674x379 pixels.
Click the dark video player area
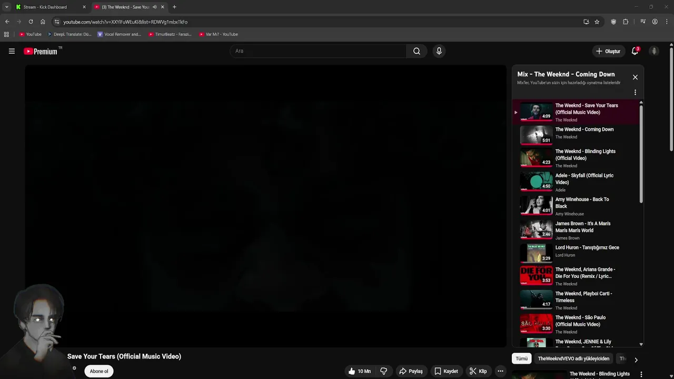click(265, 206)
